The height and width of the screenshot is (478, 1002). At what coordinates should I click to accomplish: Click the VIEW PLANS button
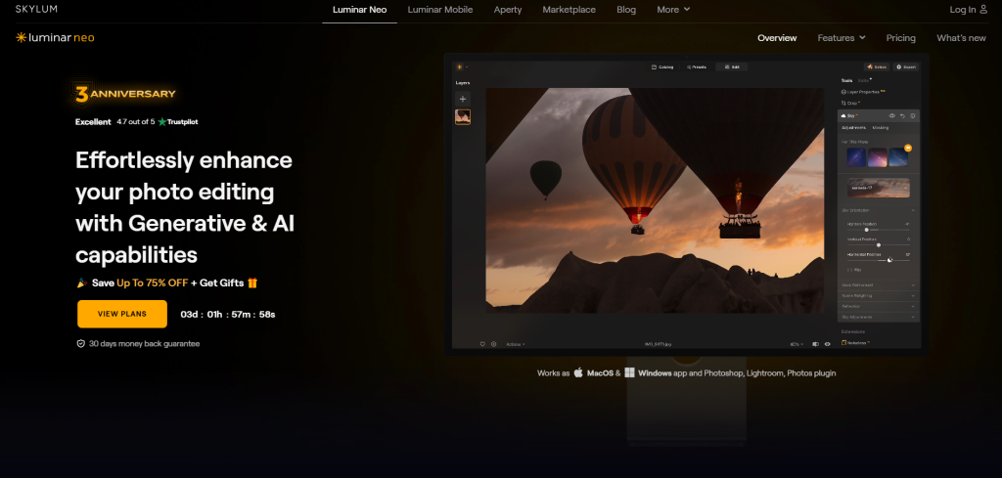(x=122, y=314)
